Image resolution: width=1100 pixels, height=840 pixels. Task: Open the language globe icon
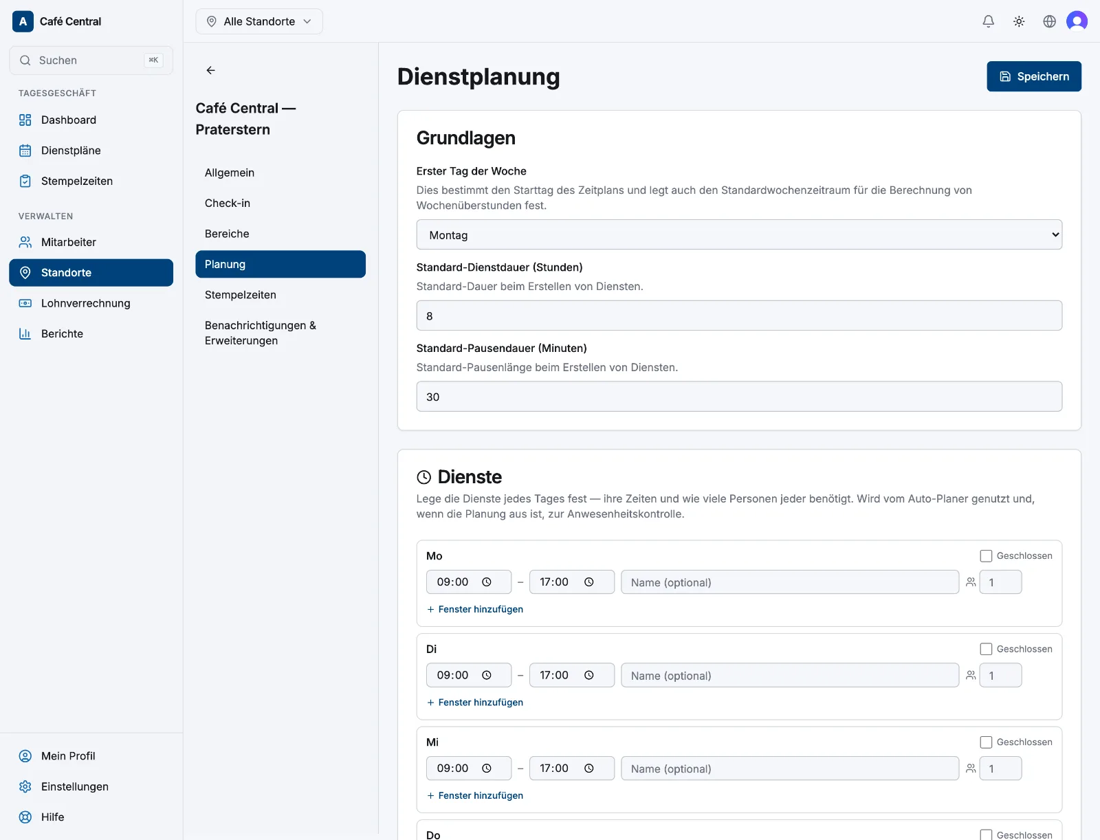click(1049, 21)
